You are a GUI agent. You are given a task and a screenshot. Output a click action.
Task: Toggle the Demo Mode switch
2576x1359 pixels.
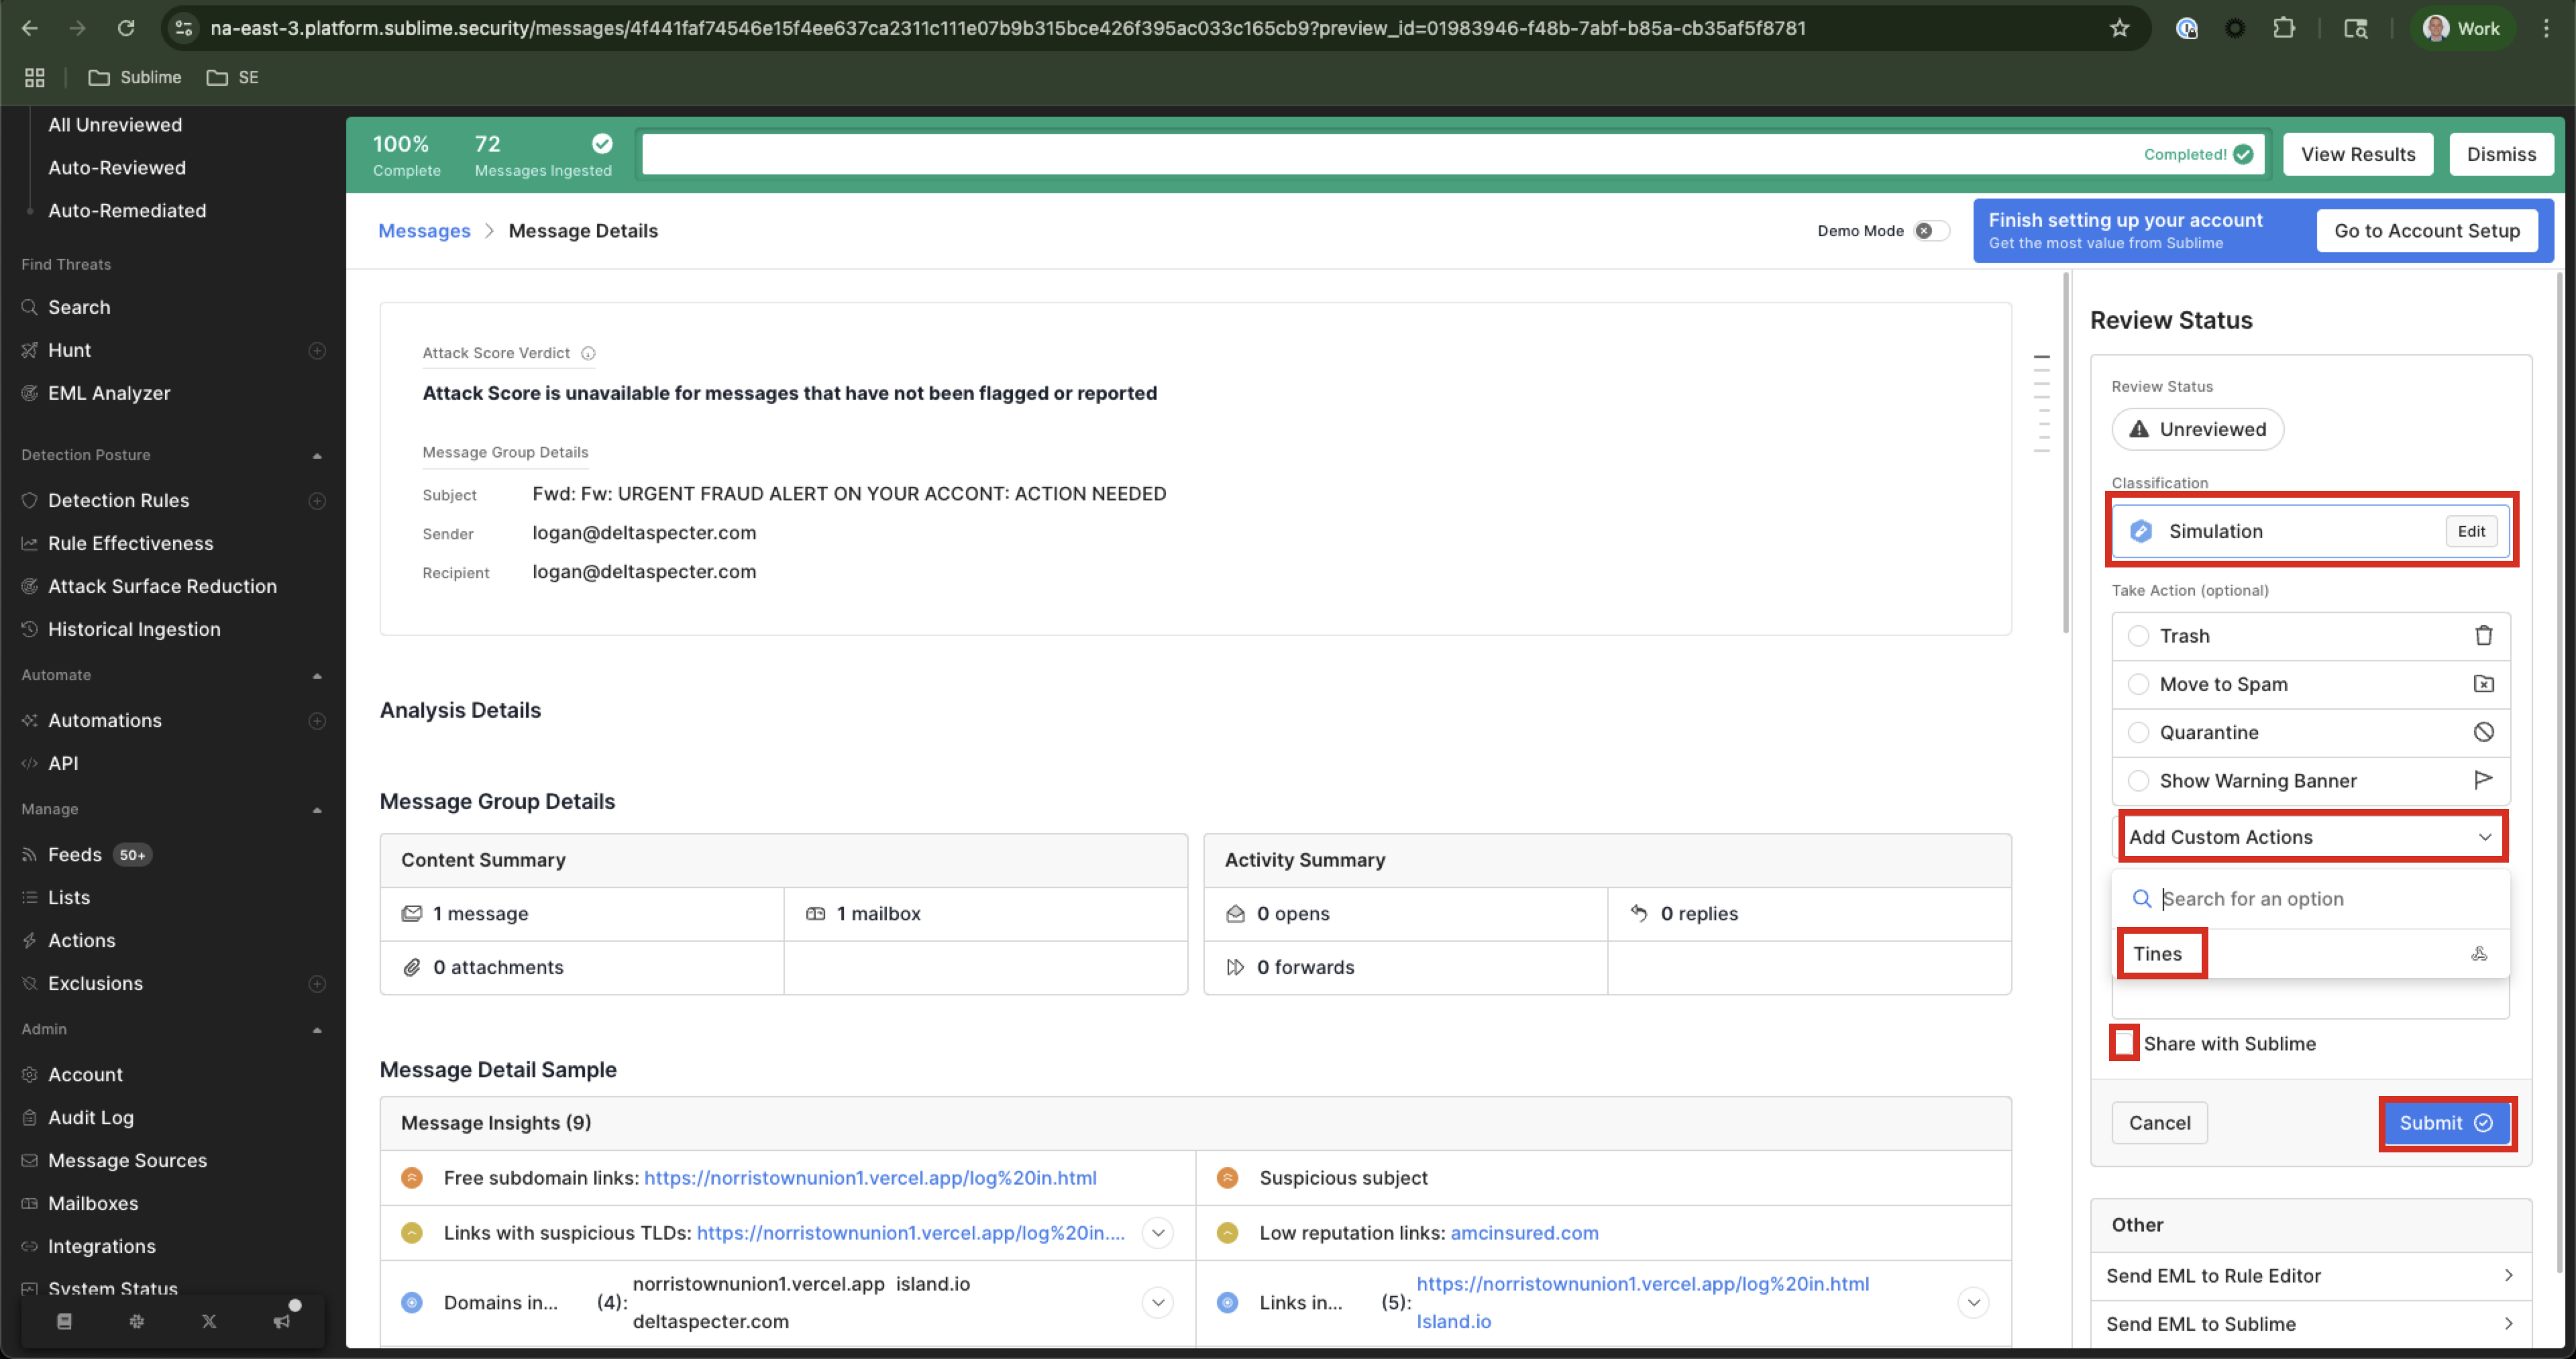coord(1931,231)
